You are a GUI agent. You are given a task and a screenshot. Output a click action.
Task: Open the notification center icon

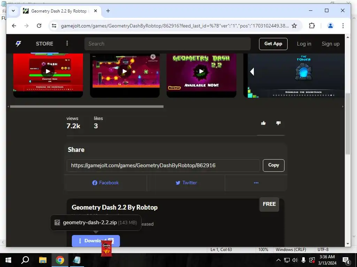coord(346,260)
